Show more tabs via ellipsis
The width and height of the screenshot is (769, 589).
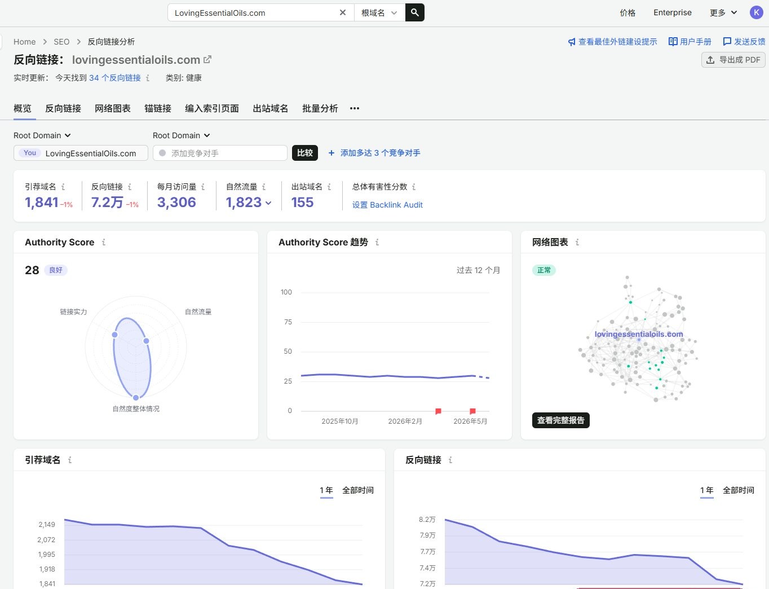click(355, 108)
